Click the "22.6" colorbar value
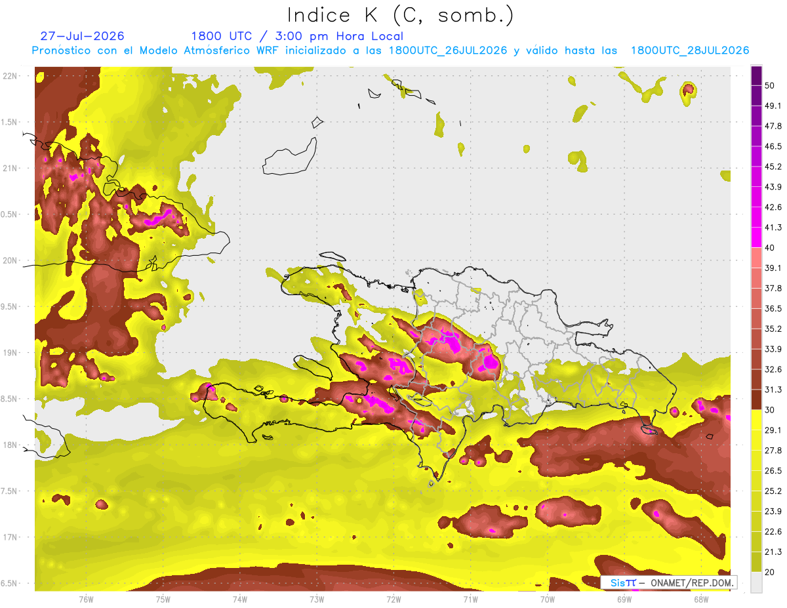 773,532
